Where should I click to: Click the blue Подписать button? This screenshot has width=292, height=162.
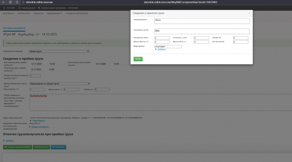click(58, 147)
